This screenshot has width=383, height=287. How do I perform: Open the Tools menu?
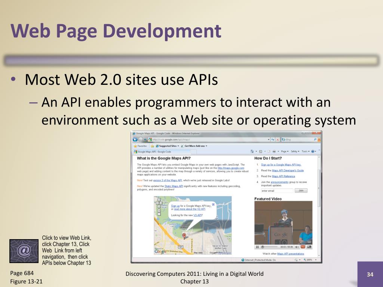(305, 152)
